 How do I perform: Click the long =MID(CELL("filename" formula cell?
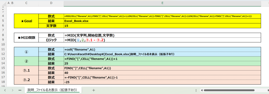pos(162,16)
